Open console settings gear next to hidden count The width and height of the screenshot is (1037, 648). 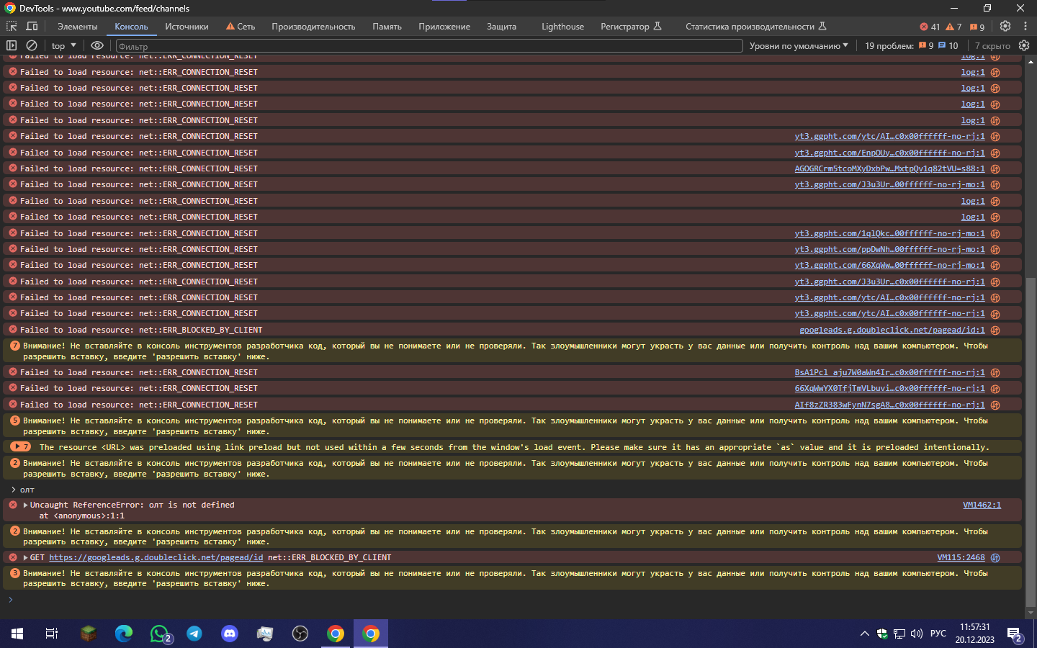1024,45
